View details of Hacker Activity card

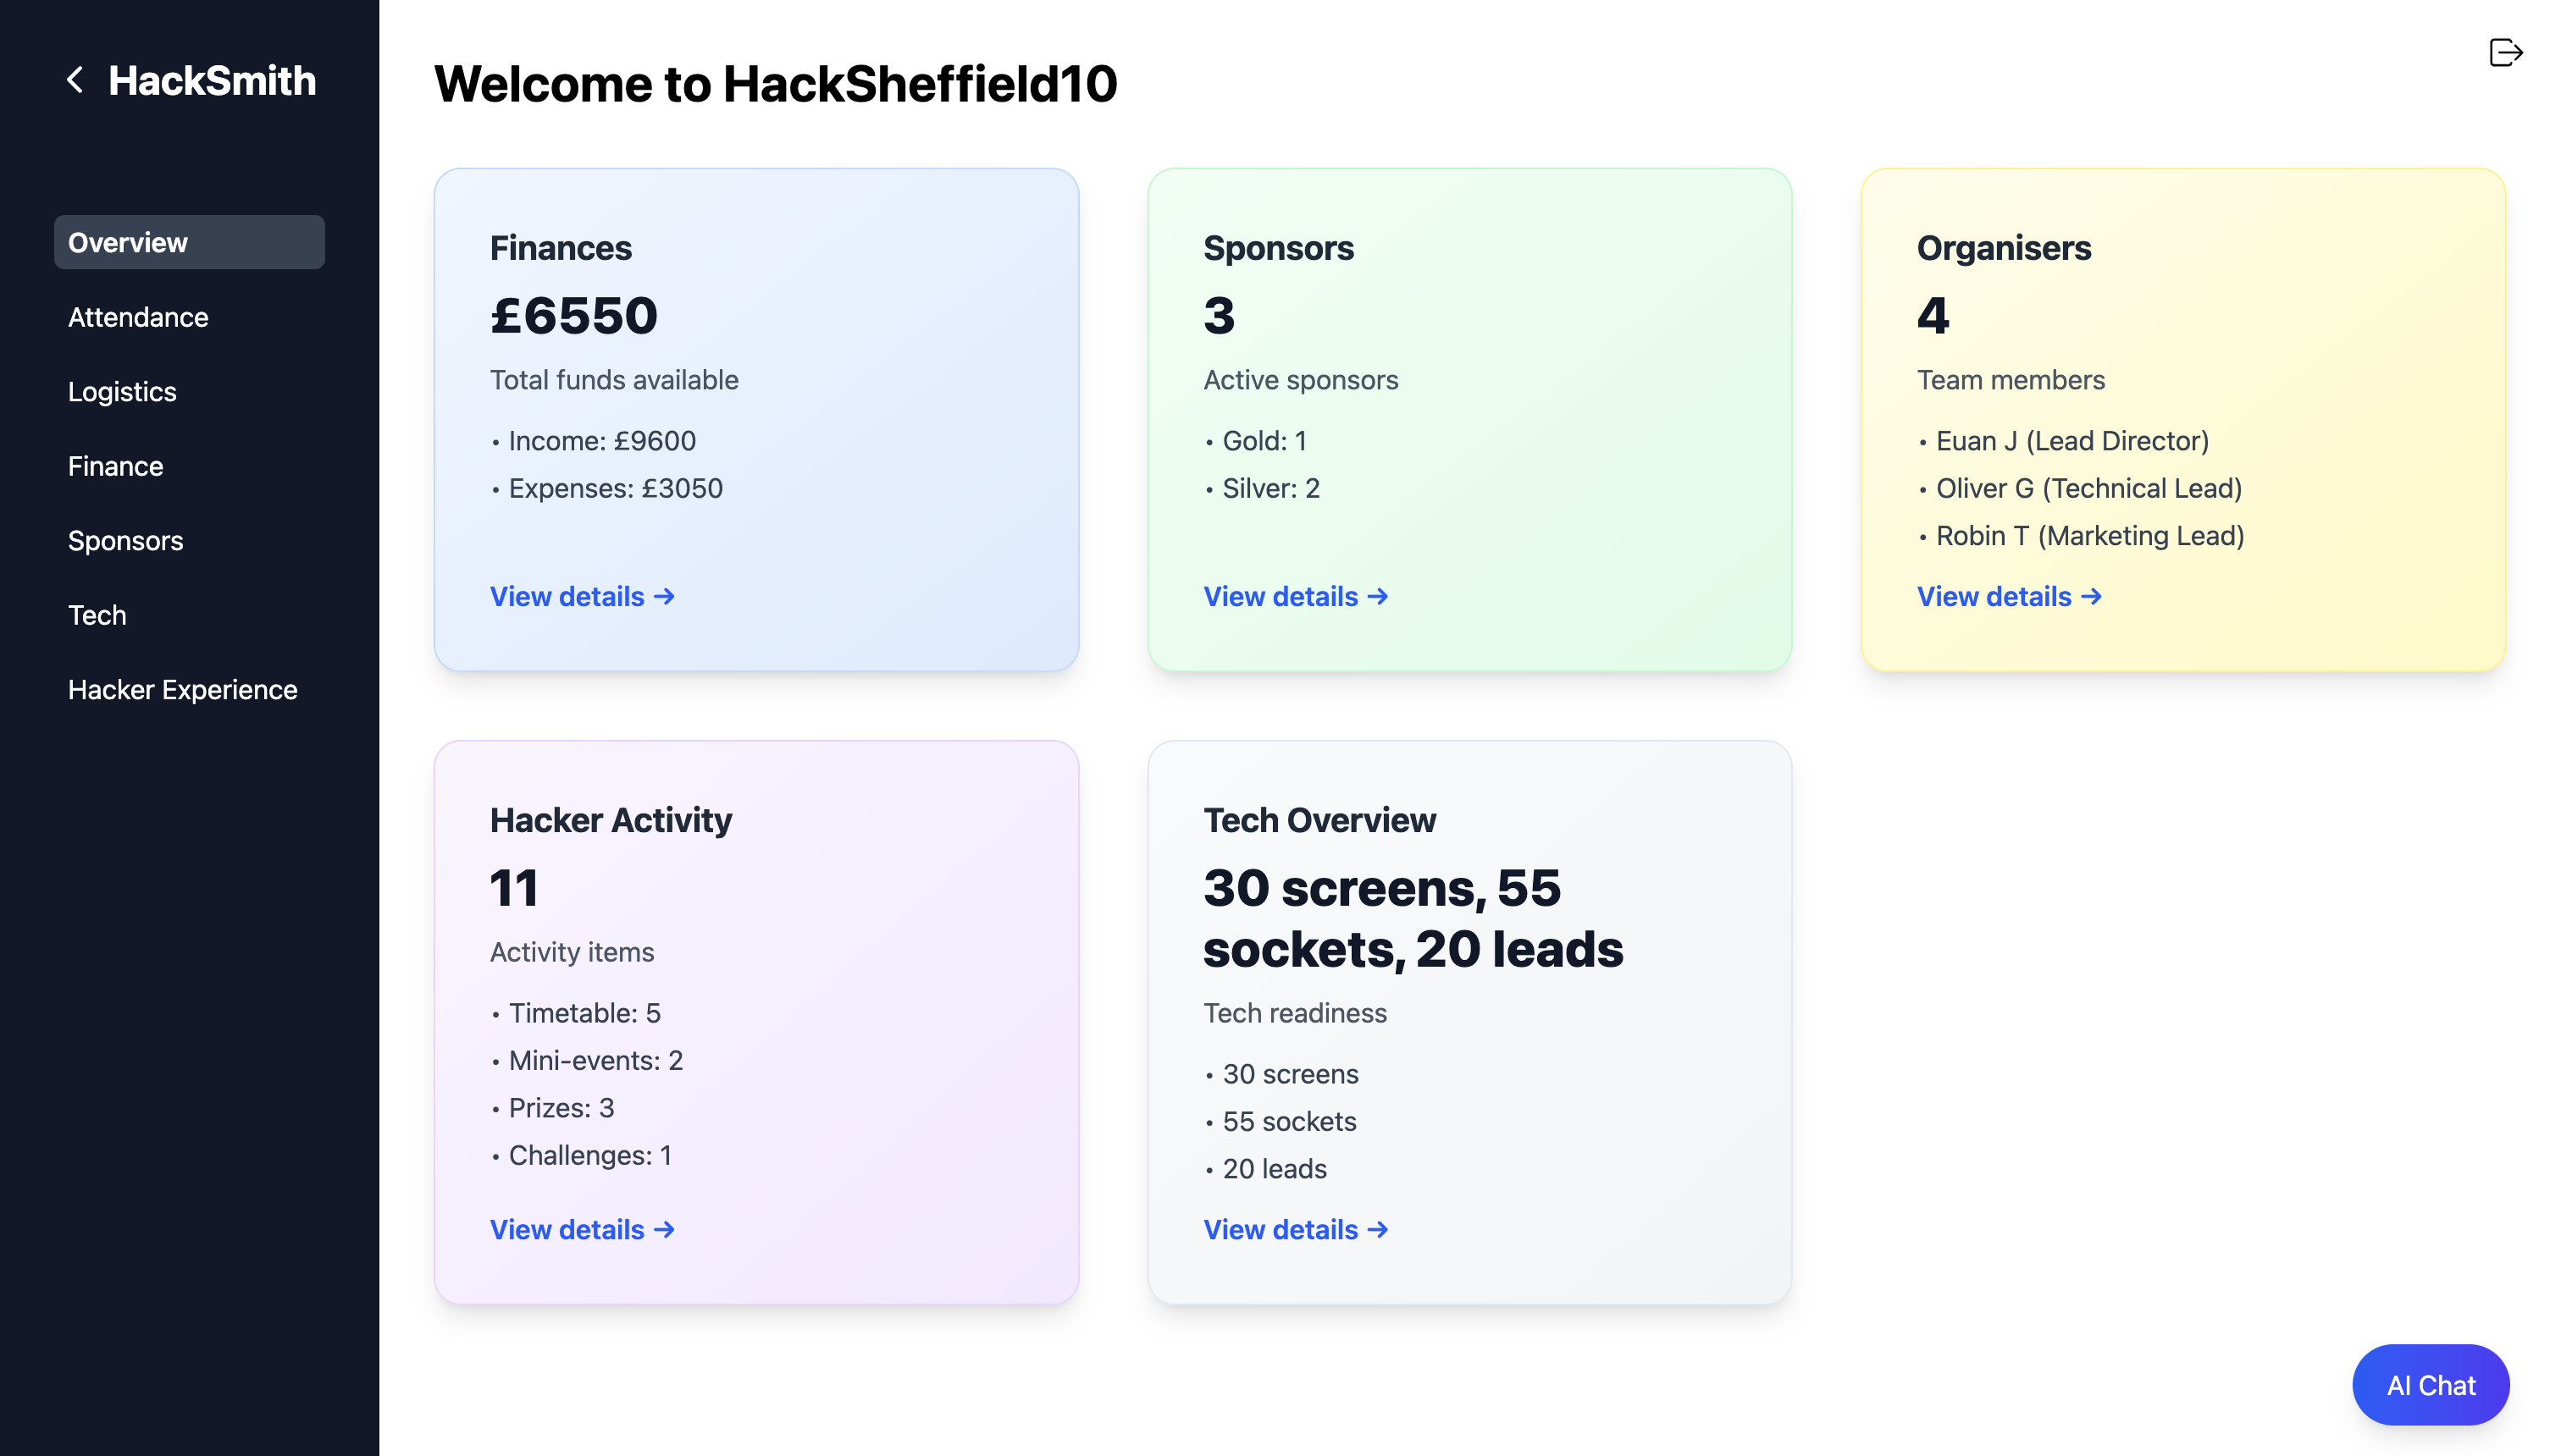[581, 1229]
